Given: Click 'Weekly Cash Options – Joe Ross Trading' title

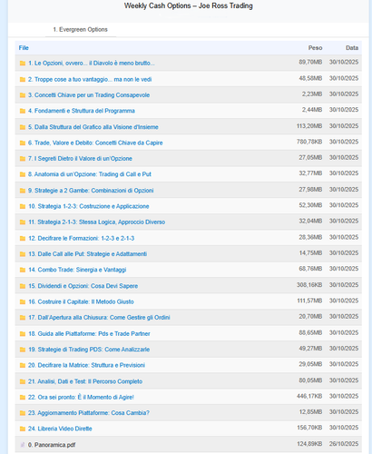Looking at the screenshot, I should coord(189,5).
